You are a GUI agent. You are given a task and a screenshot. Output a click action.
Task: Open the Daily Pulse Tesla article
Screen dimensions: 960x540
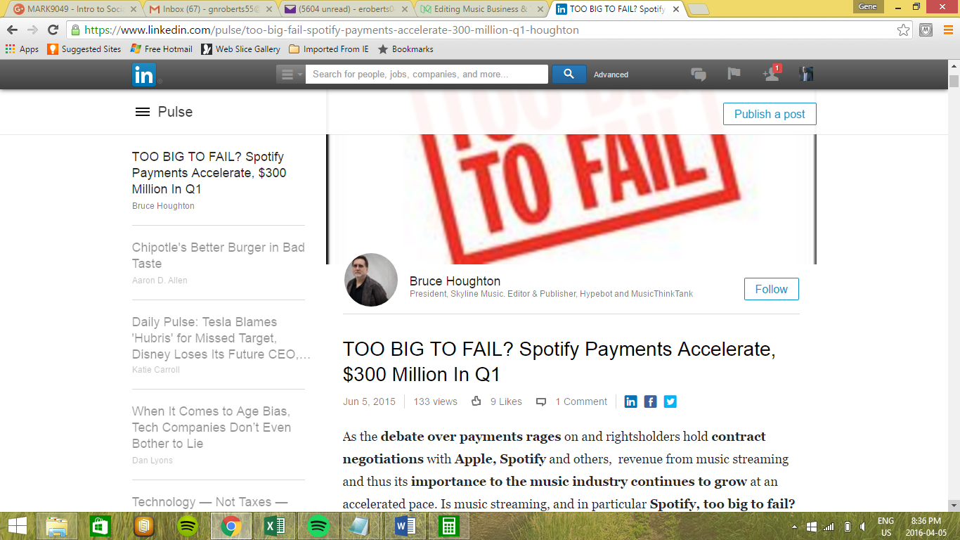(221, 337)
